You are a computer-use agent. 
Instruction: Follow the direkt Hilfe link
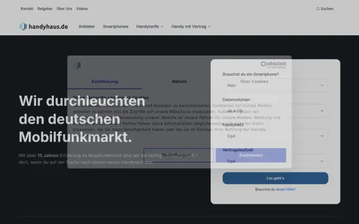click(286, 189)
